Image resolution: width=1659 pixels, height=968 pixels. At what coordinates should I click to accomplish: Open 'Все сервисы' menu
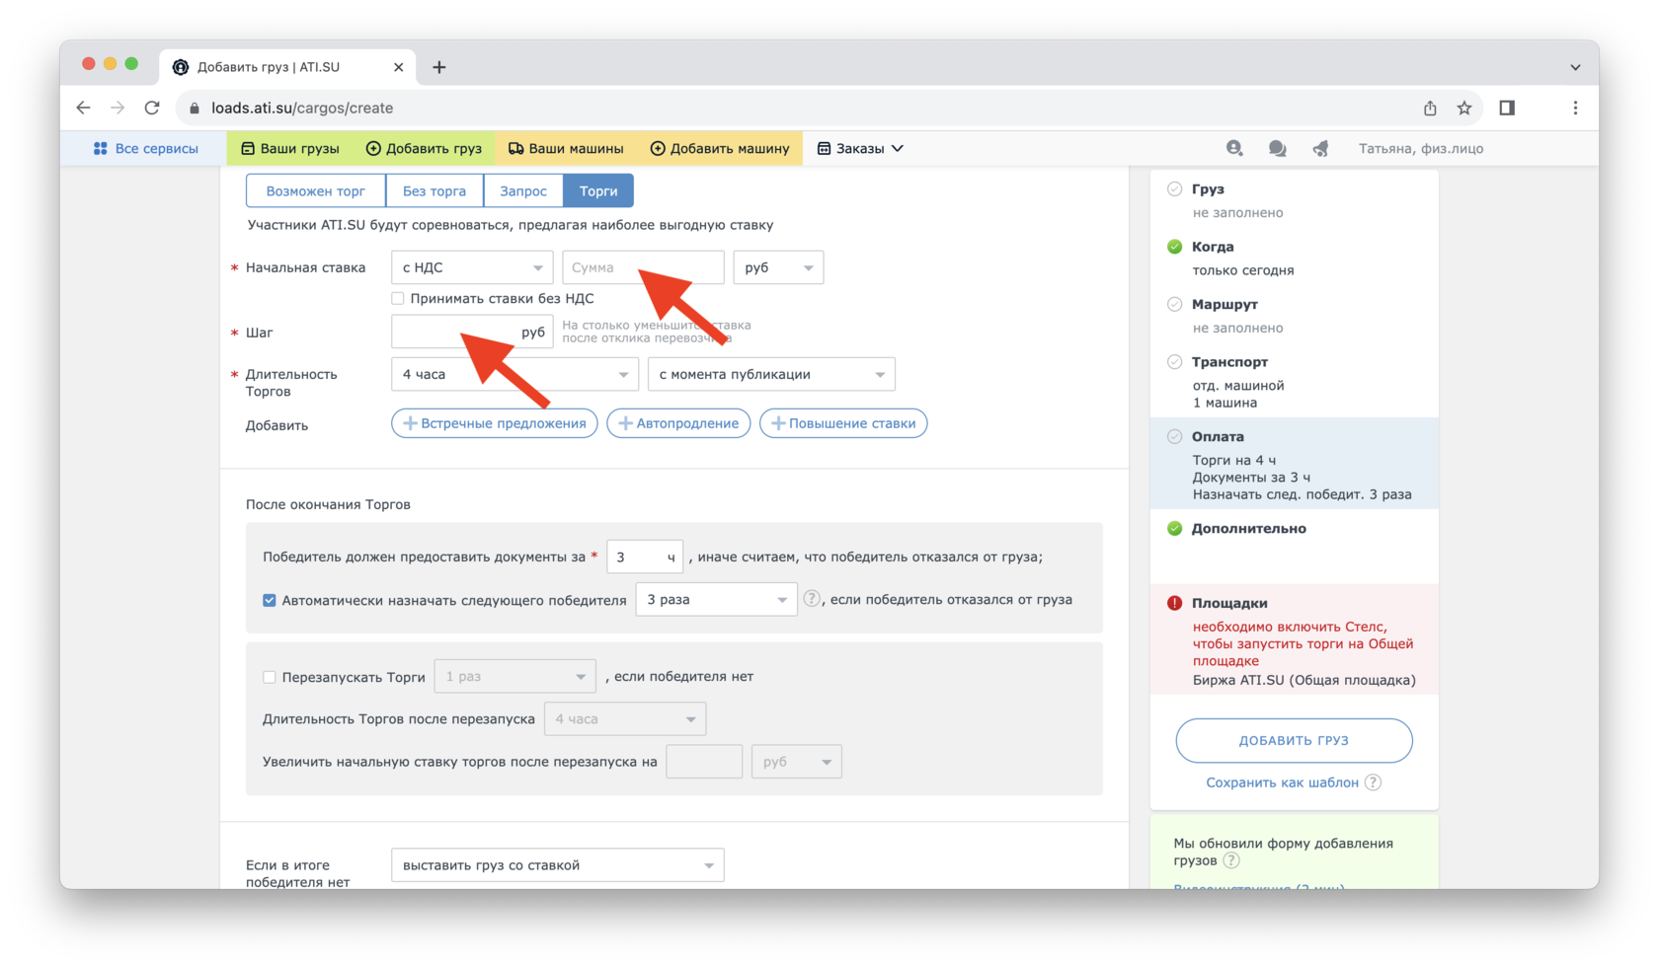145,148
